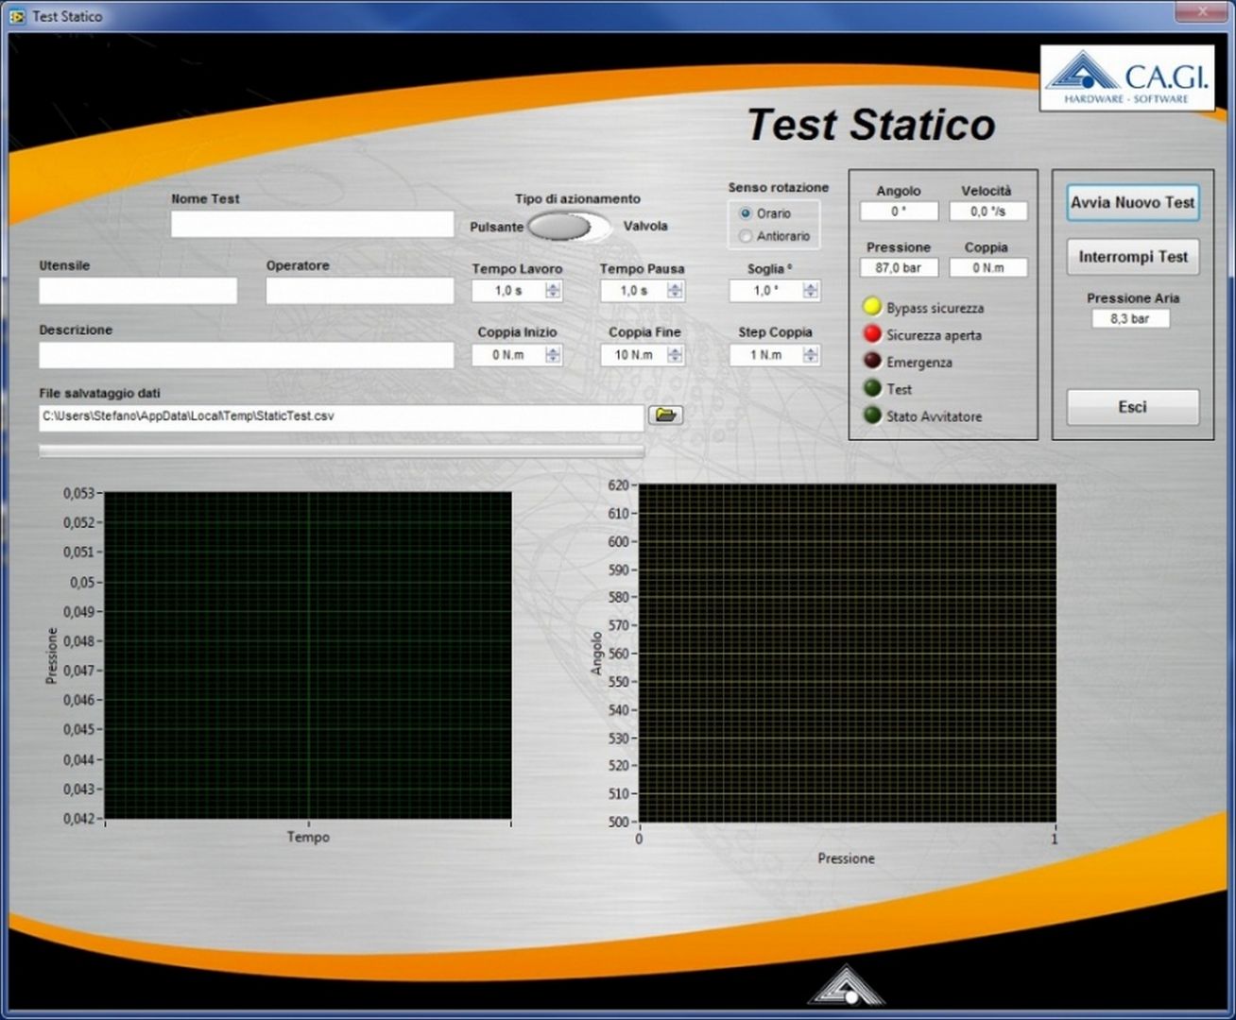Focus the Utensile input field

(138, 291)
